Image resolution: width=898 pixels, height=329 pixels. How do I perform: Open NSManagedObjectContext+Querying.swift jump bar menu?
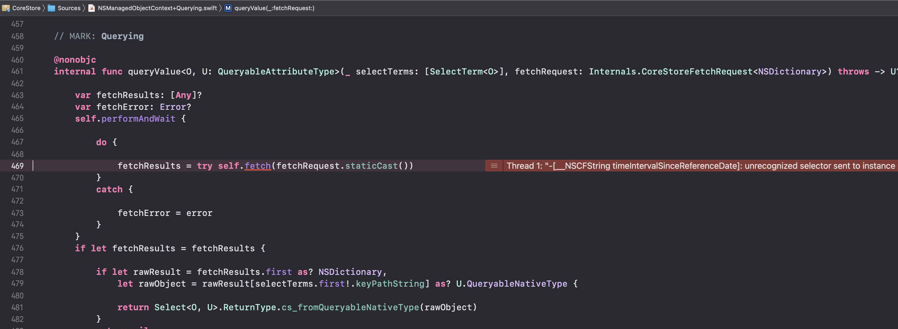coord(157,8)
